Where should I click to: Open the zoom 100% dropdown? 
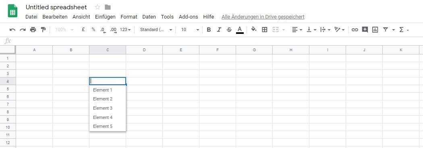point(64,30)
